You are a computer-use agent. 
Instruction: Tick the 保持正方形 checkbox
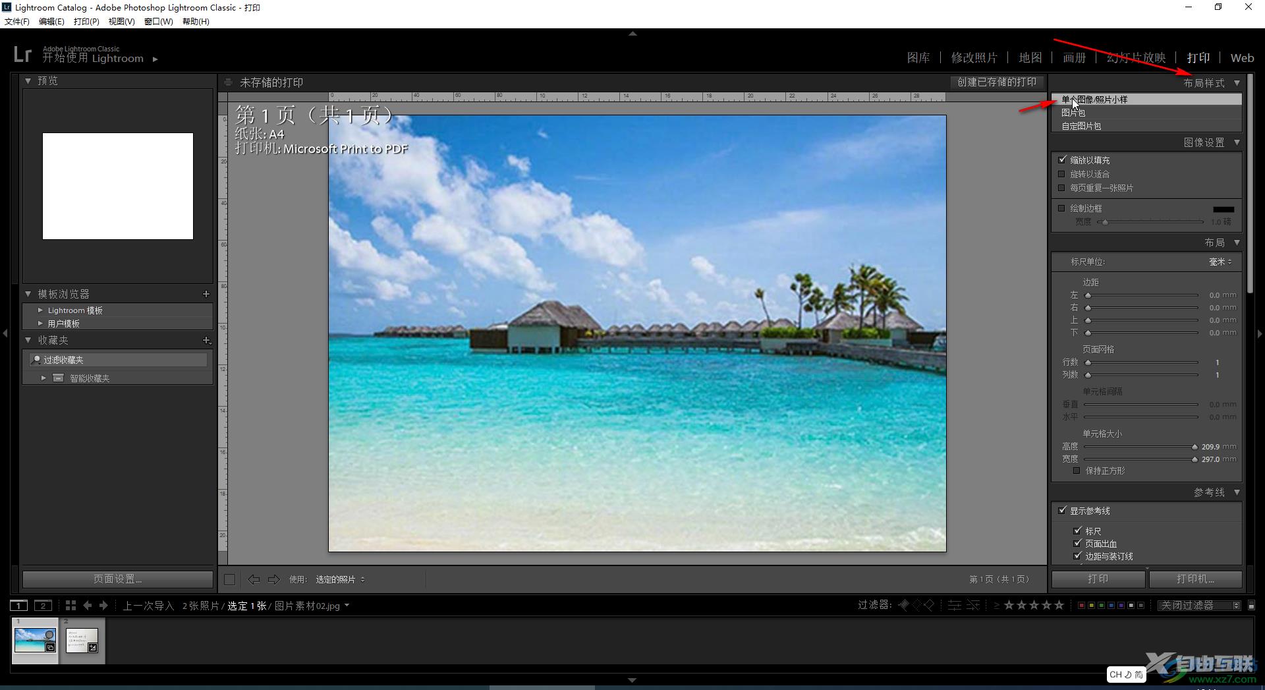[x=1077, y=471]
